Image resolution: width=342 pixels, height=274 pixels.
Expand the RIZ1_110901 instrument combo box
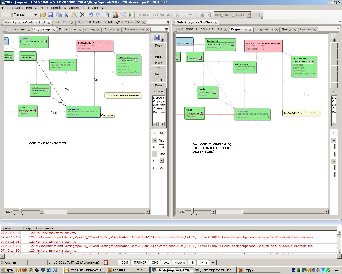(249, 15)
